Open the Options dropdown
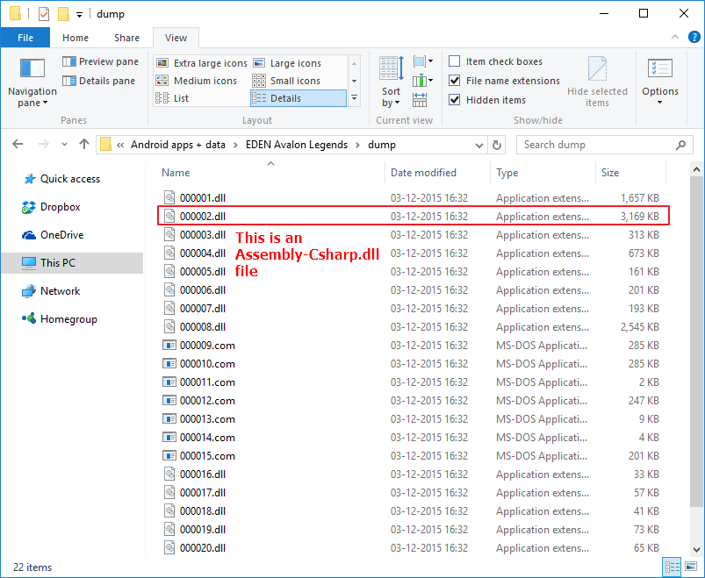705x578 pixels. pyautogui.click(x=660, y=82)
